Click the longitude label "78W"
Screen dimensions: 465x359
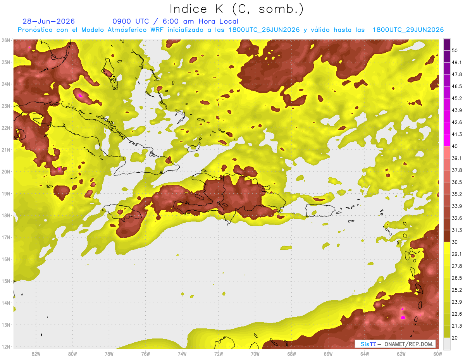(109, 354)
